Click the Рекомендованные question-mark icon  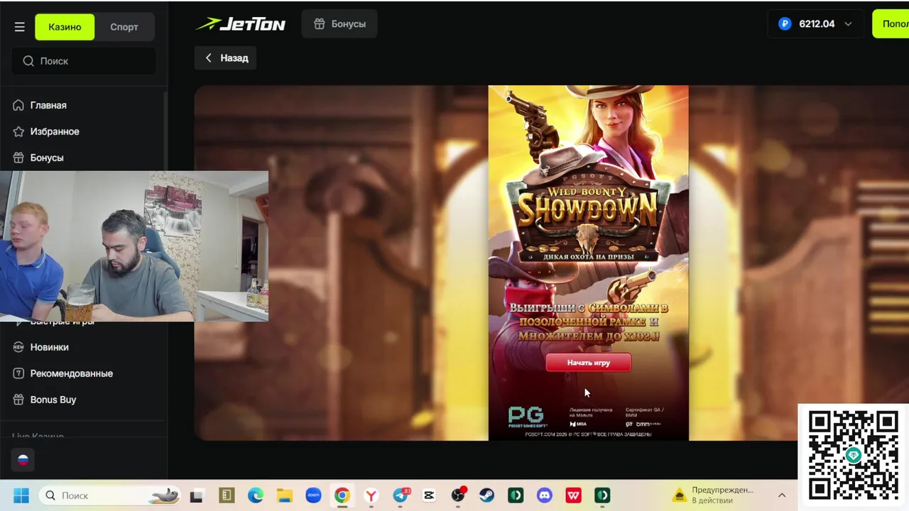(18, 373)
